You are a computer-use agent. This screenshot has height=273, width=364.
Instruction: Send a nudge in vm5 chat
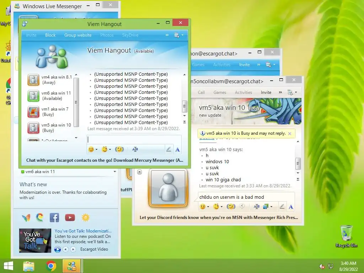[x=231, y=207]
